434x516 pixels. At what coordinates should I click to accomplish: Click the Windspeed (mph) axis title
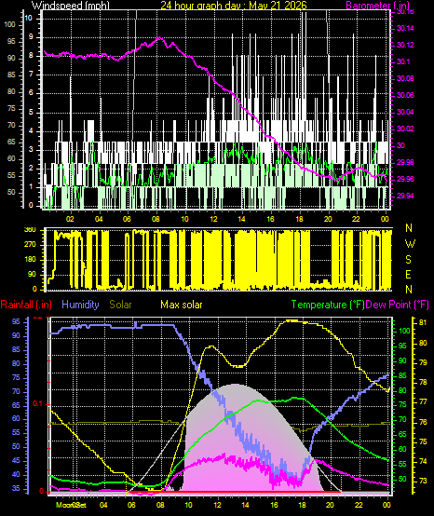70,6
